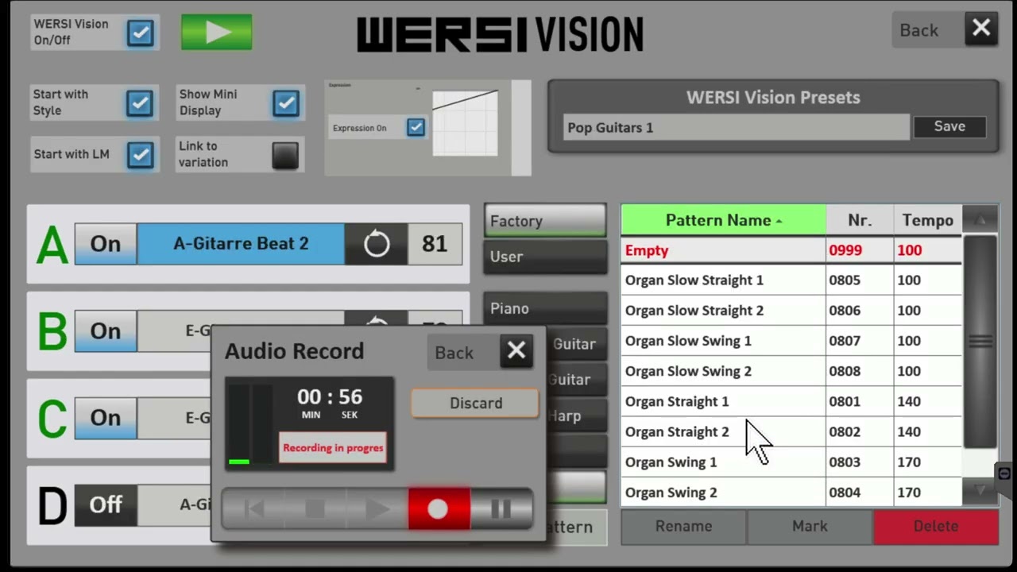
Task: Click Back in Audio Record dialog
Action: coord(462,353)
